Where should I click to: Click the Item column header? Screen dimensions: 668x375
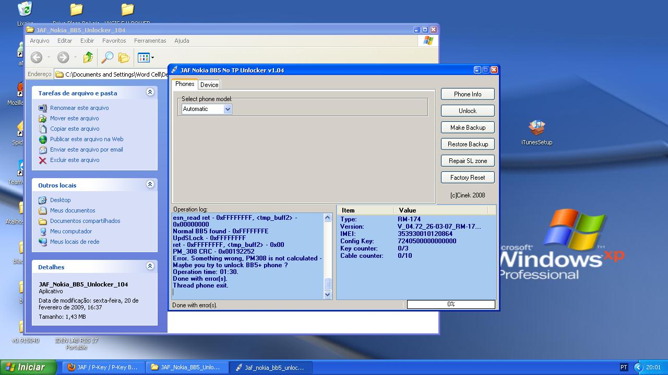coord(365,210)
